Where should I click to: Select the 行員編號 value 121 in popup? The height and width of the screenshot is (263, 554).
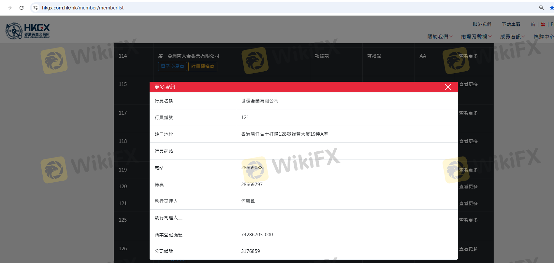(x=245, y=118)
